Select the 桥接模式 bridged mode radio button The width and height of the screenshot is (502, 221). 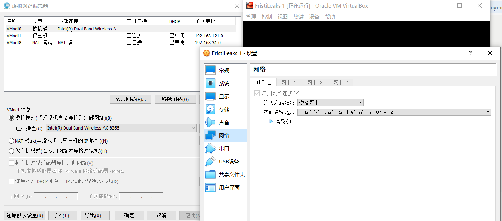(x=11, y=118)
